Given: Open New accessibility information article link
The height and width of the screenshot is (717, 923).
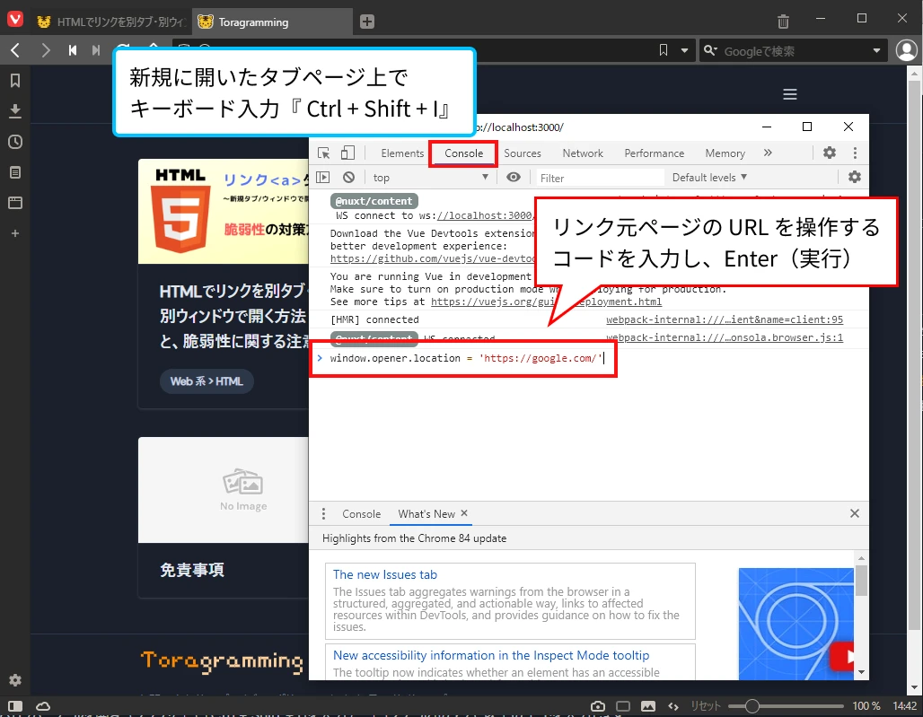Looking at the screenshot, I should point(491,655).
